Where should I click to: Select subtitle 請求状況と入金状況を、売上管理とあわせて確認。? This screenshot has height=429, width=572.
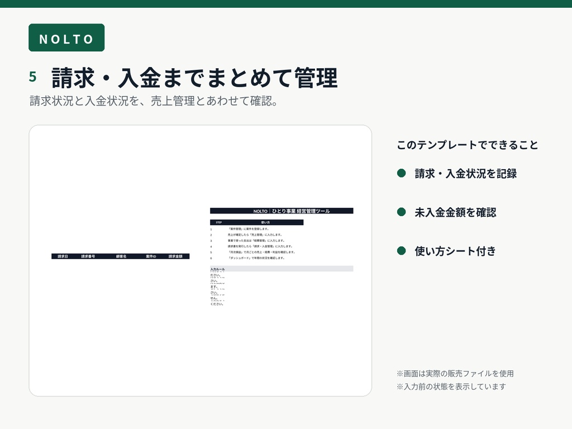point(154,101)
